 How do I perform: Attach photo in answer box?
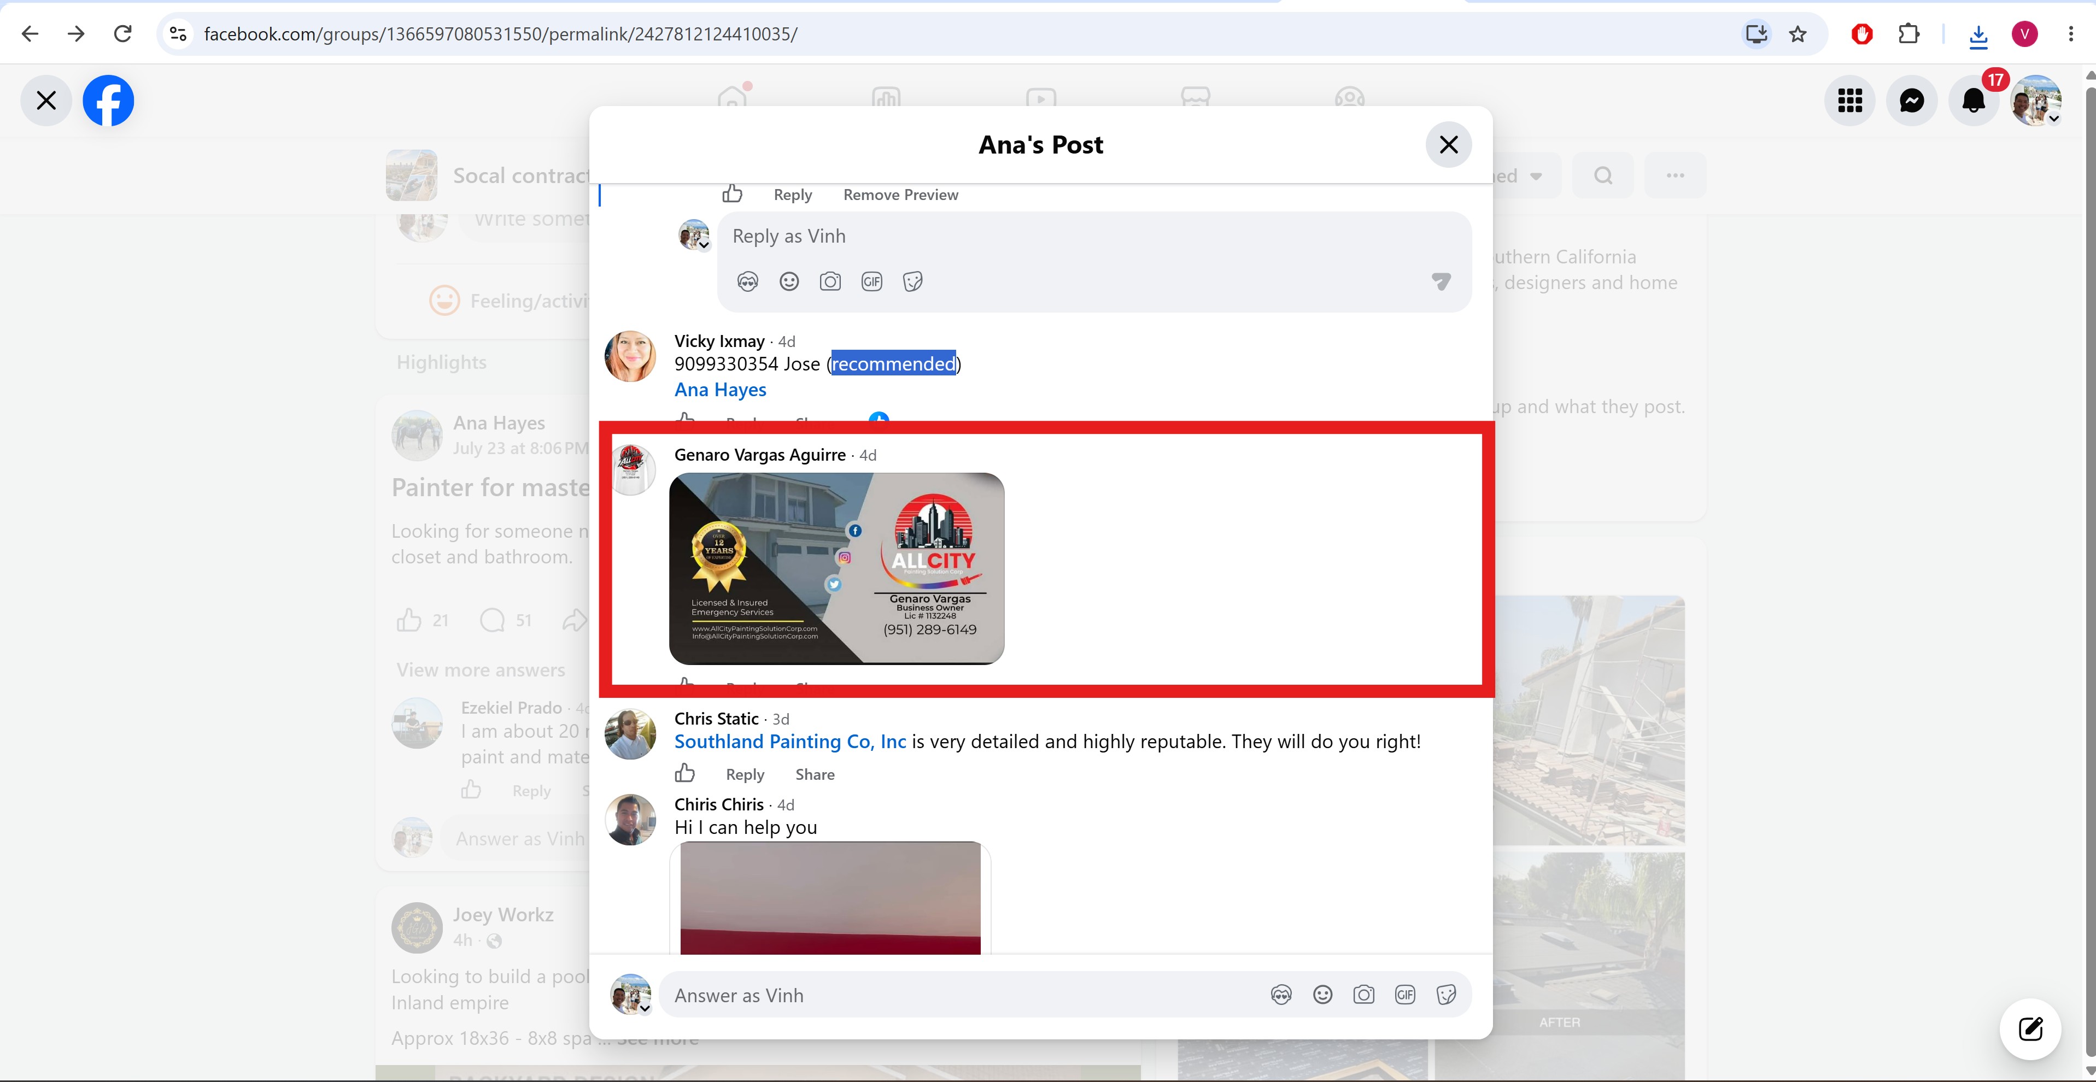[x=1363, y=995]
